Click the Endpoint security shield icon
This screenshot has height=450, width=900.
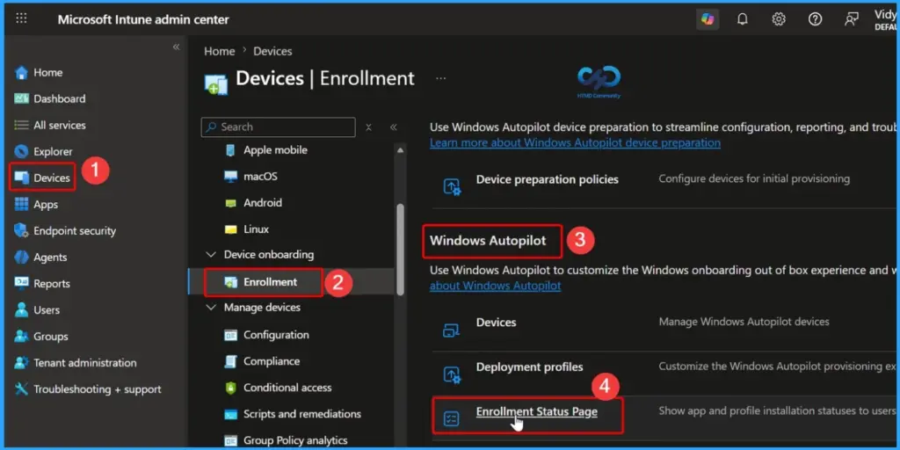point(21,231)
